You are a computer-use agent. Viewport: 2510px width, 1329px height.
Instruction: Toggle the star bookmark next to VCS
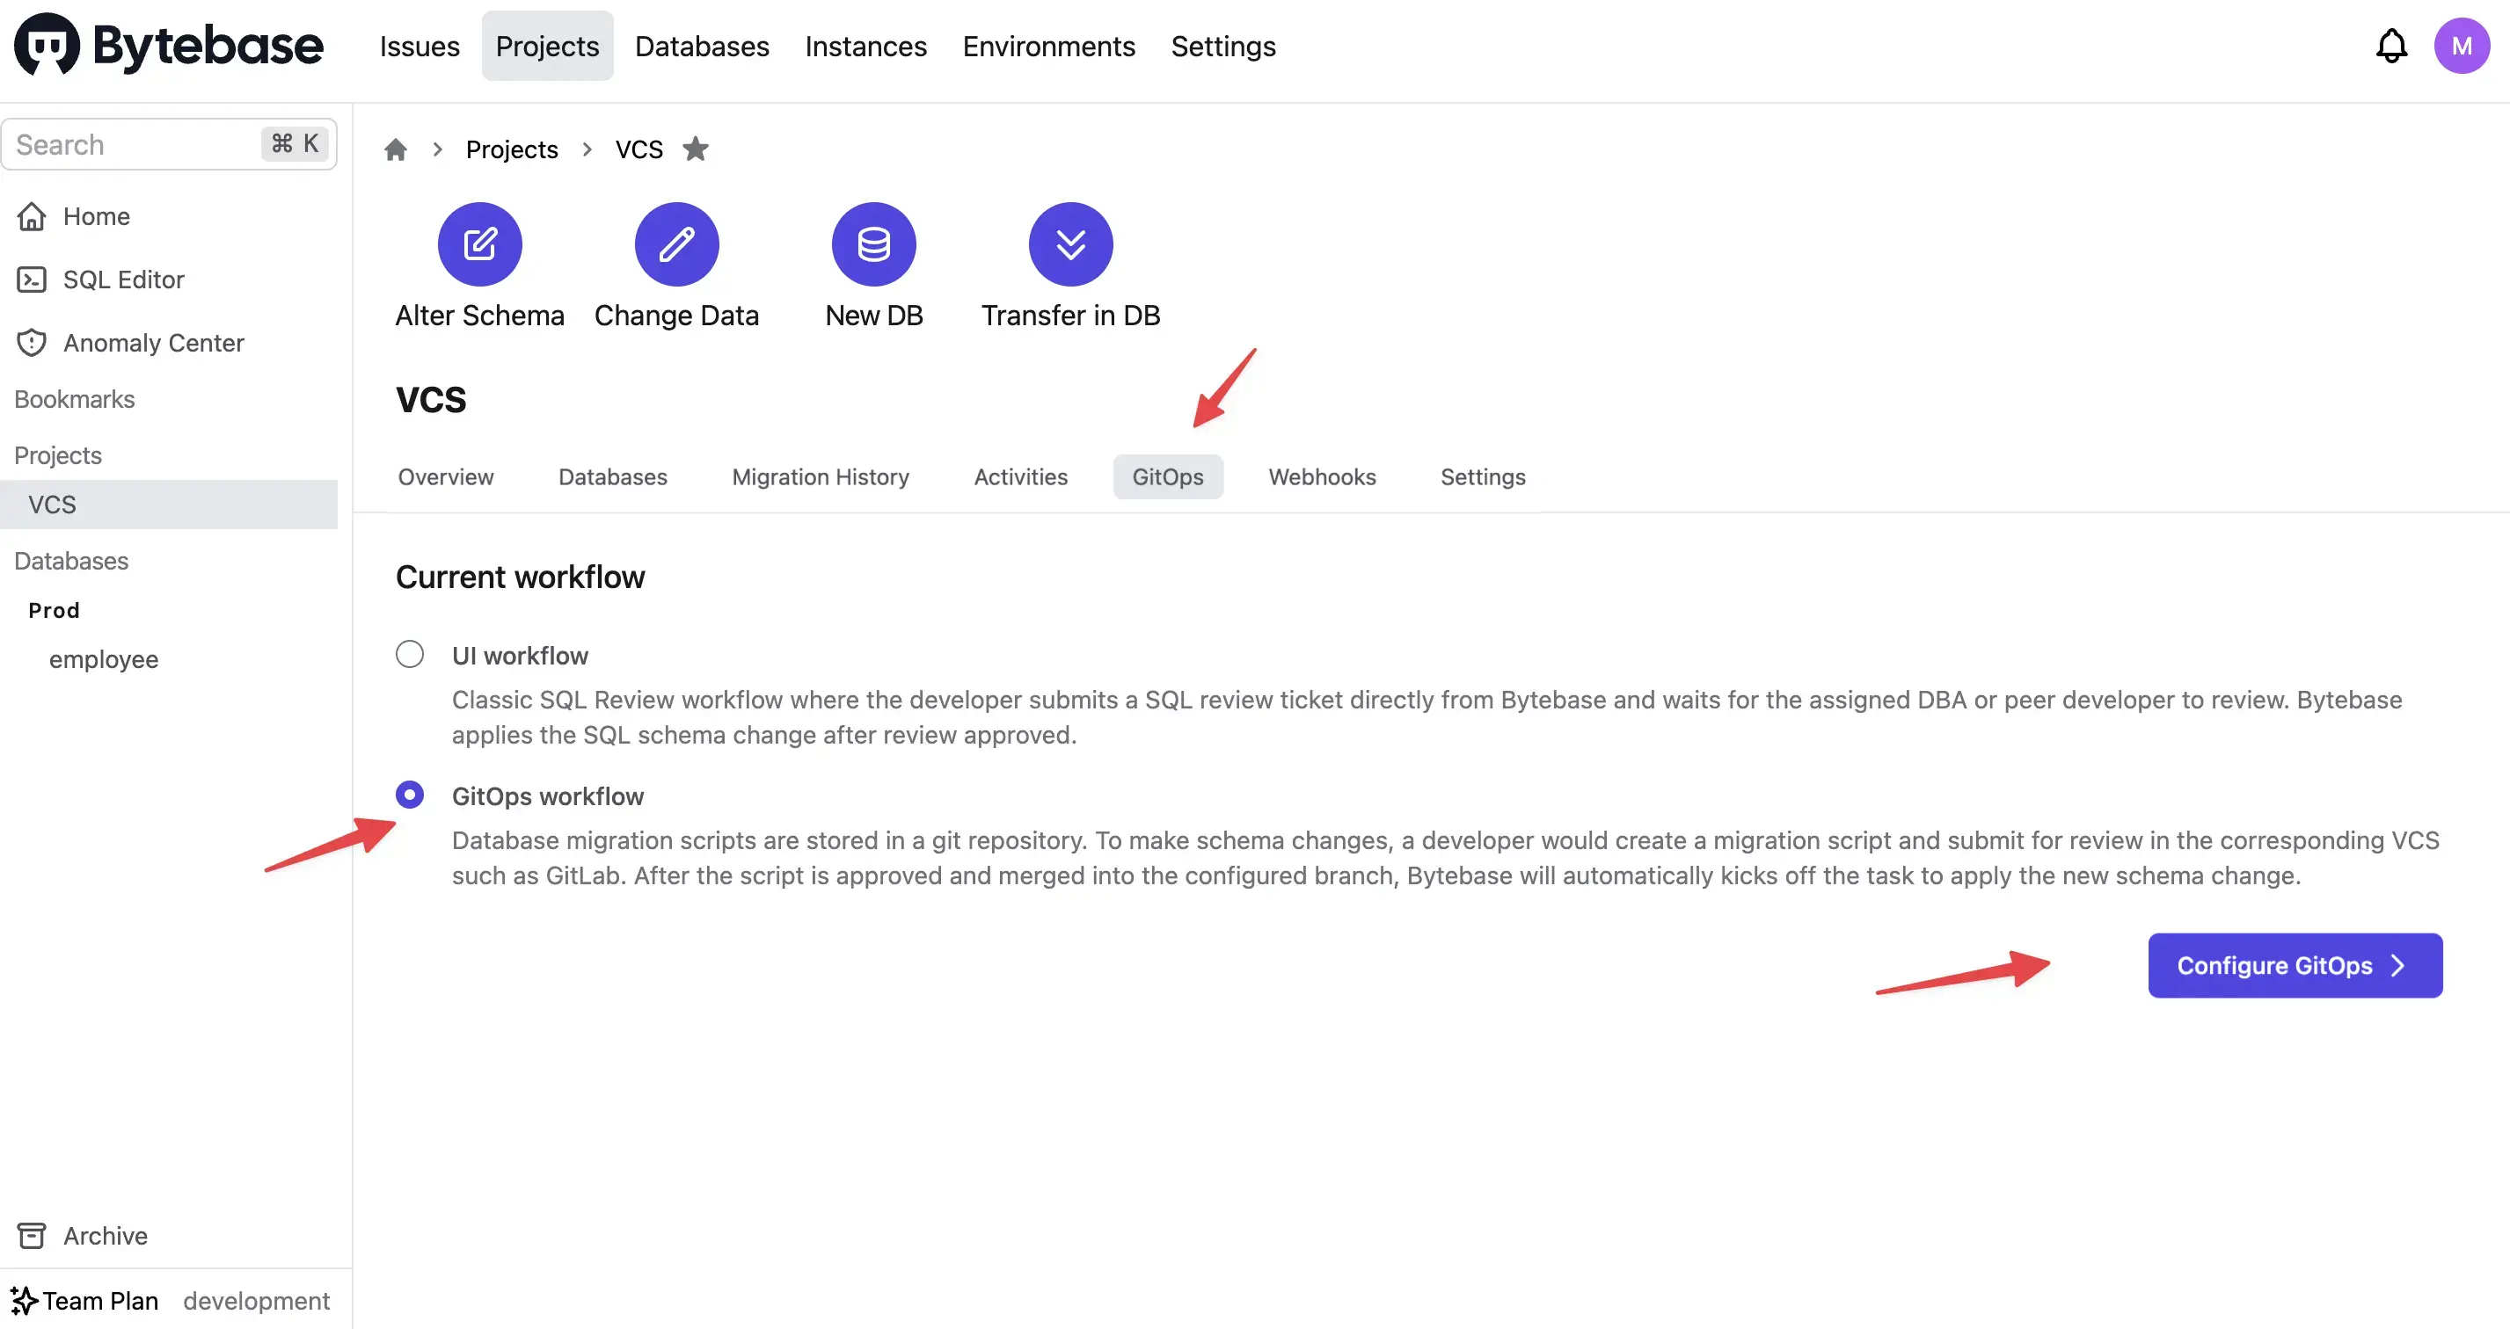coord(696,149)
